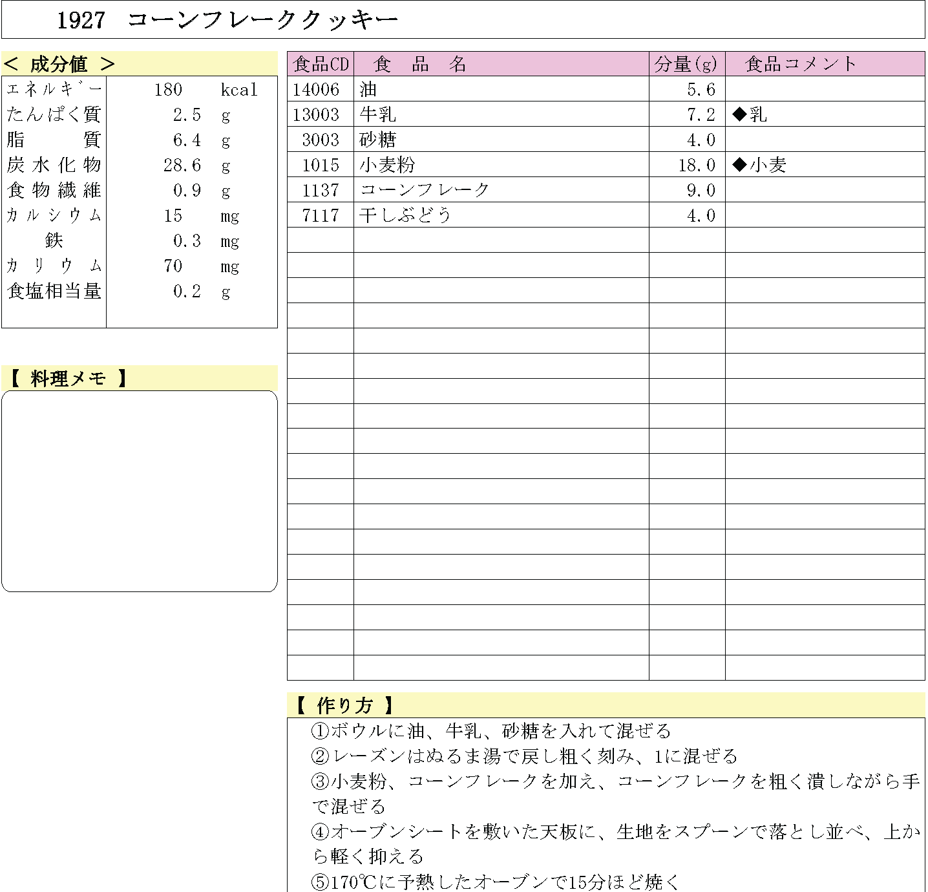Image resolution: width=928 pixels, height=892 pixels.
Task: Select the 成分値 section header
Action: [x=59, y=64]
